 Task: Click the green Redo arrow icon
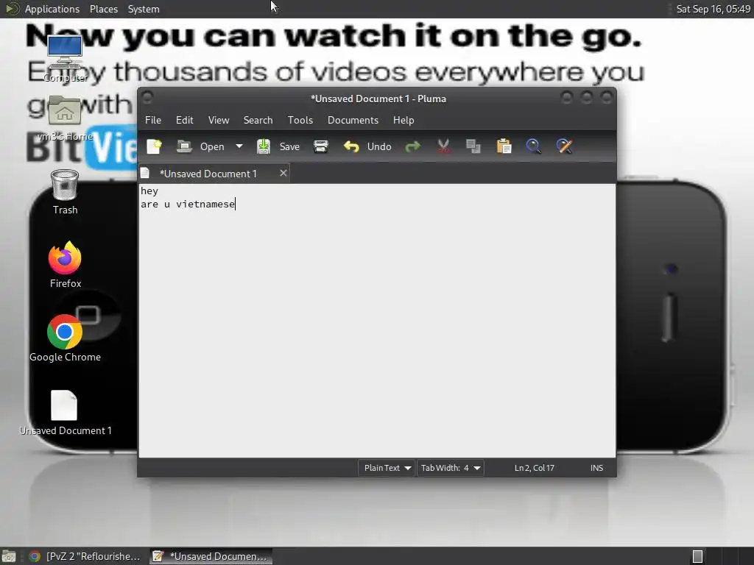tap(412, 146)
